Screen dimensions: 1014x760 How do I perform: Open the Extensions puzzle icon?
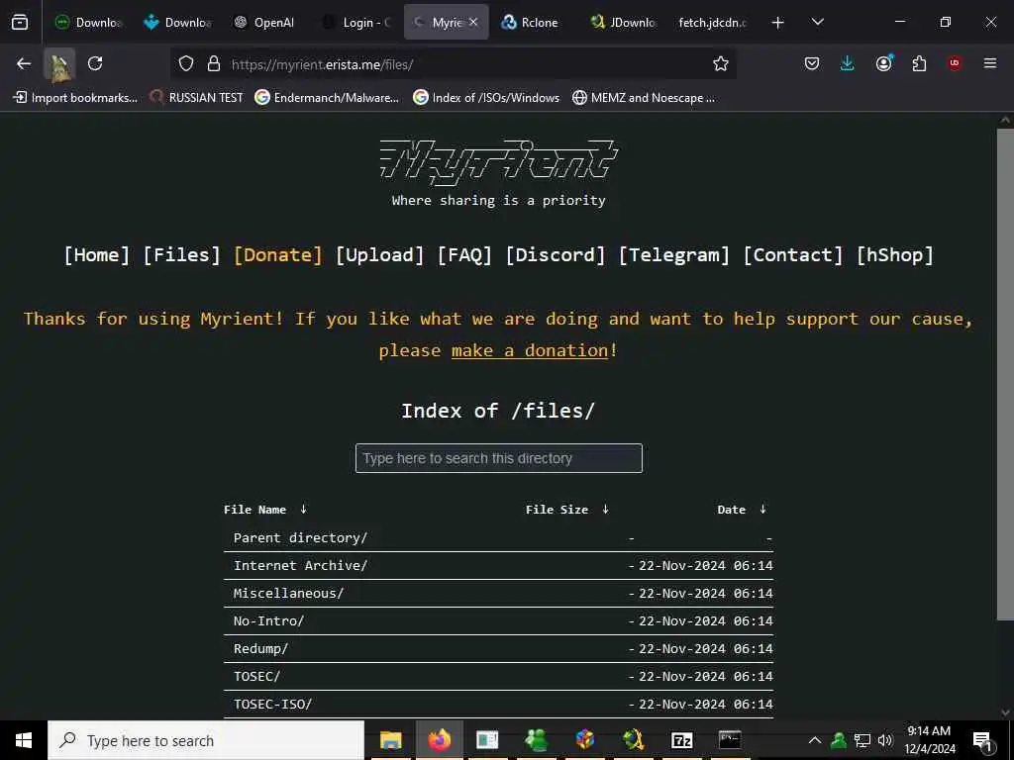tap(919, 63)
